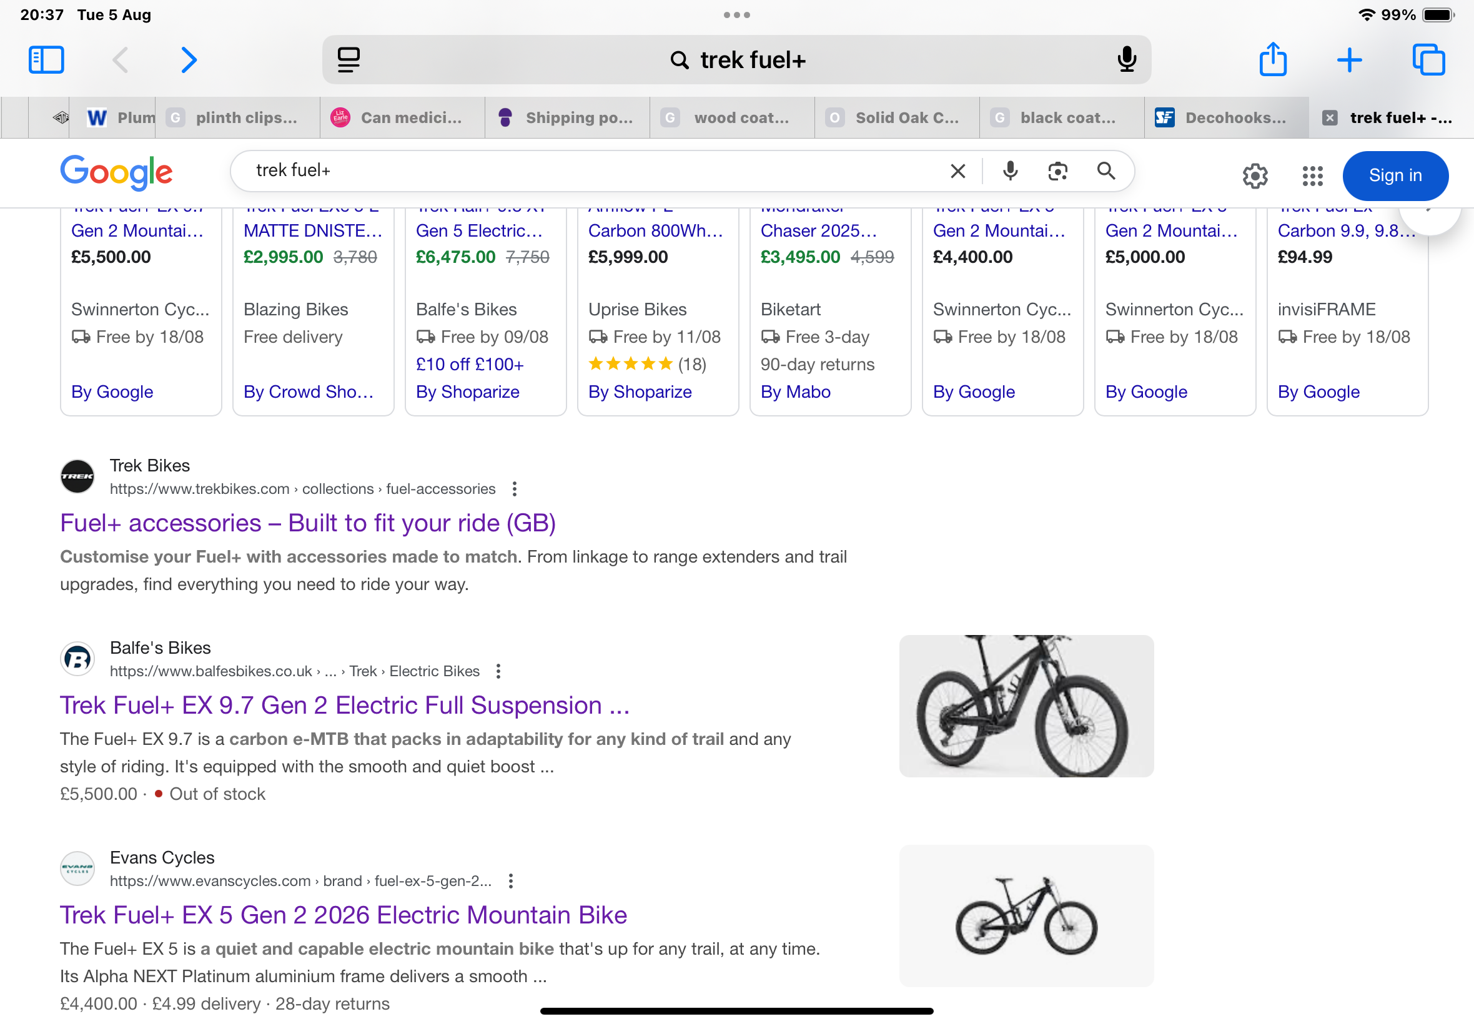Open the balfesbikes.co.uk breadcrumb URL

(x=295, y=671)
